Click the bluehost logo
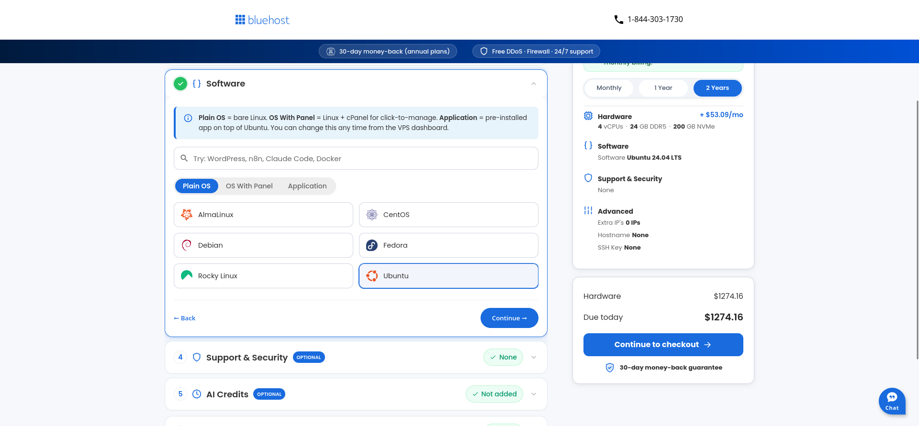919x426 pixels. click(x=262, y=20)
